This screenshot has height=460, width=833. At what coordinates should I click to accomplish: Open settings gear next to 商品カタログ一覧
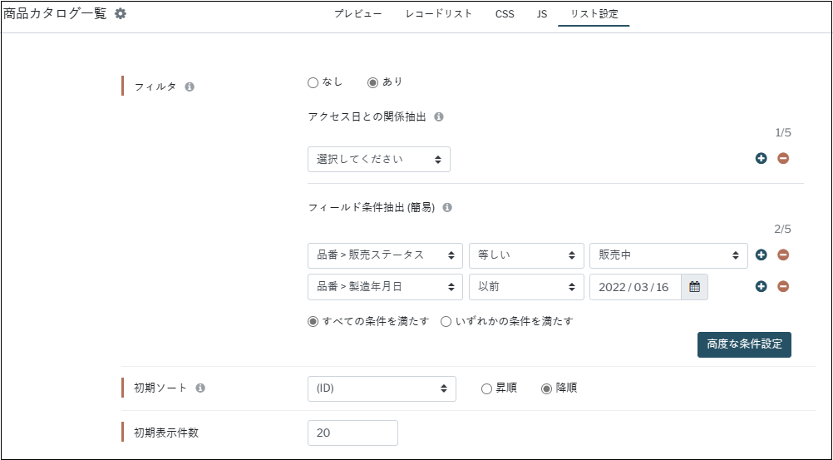[x=121, y=14]
